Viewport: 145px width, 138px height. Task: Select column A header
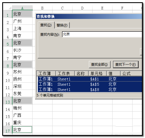tap(22, 8)
